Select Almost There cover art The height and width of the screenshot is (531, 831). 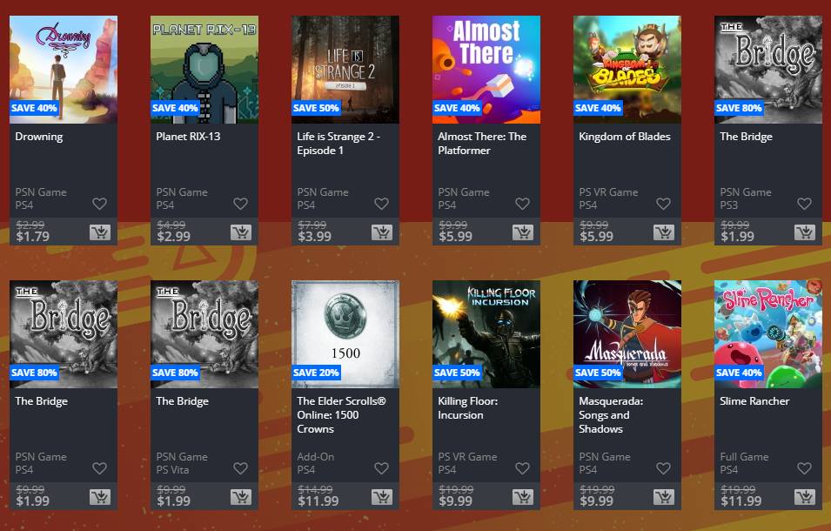point(486,70)
